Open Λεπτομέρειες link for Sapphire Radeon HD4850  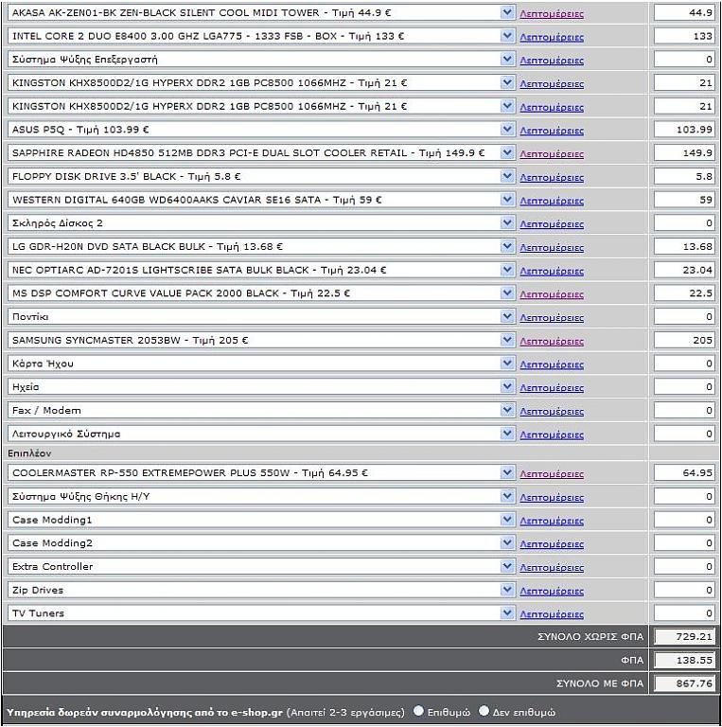(x=552, y=154)
